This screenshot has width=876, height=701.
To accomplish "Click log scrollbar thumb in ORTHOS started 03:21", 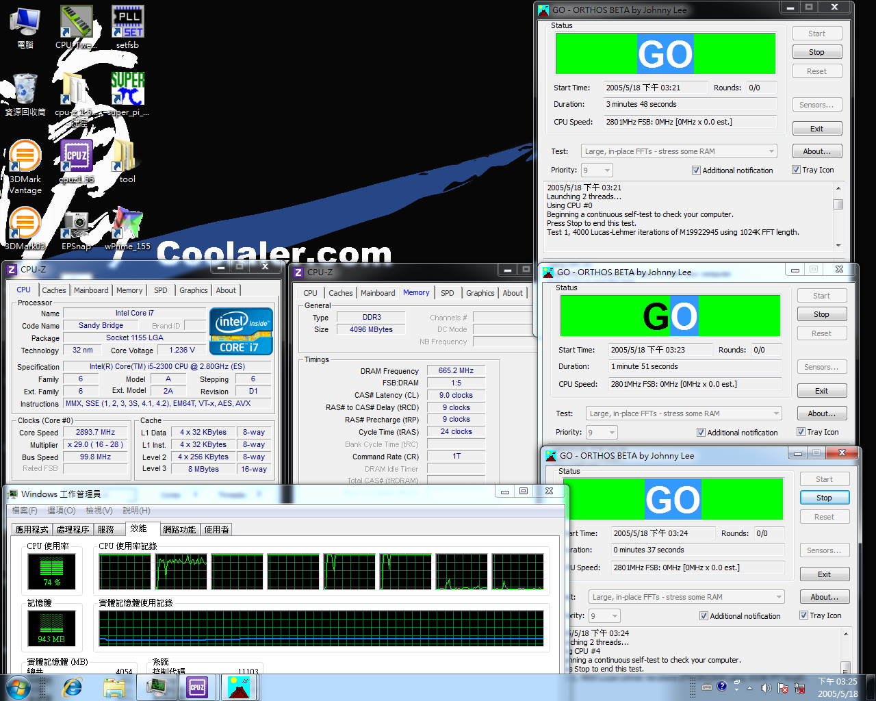I will 838,204.
